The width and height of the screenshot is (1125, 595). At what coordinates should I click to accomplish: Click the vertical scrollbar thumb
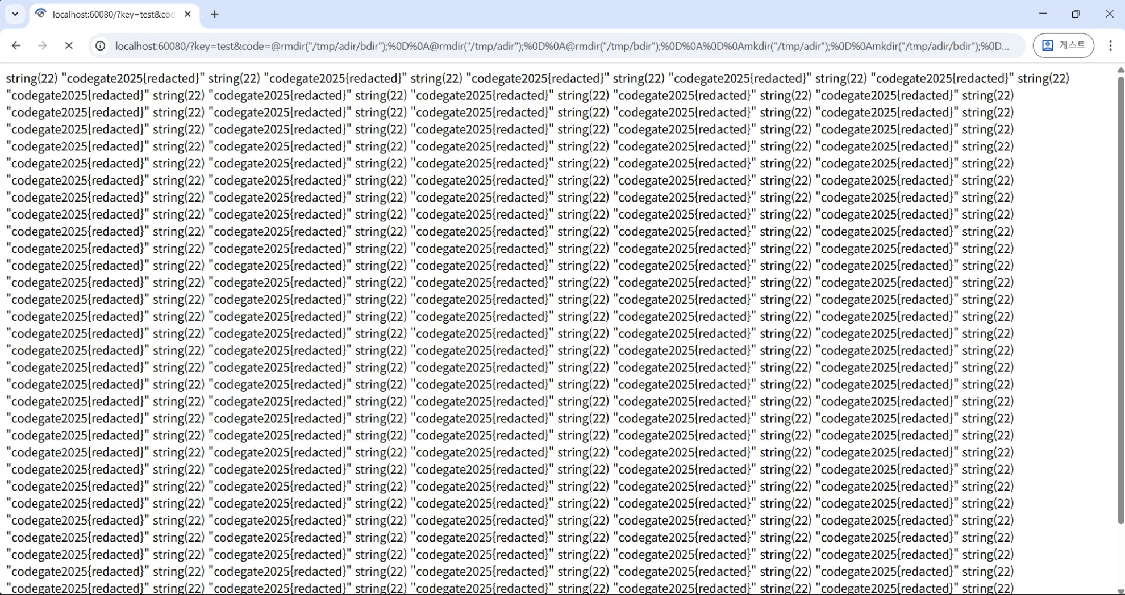click(x=1120, y=300)
